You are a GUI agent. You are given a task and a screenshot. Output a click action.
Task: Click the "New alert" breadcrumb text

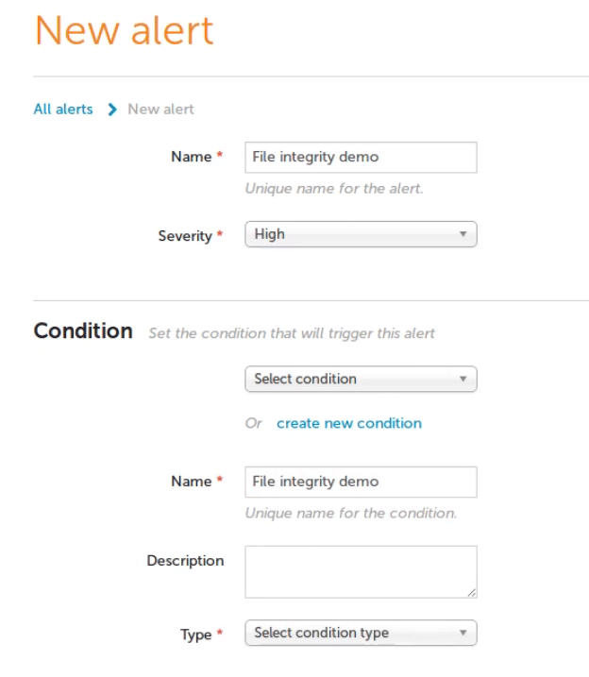(x=160, y=110)
